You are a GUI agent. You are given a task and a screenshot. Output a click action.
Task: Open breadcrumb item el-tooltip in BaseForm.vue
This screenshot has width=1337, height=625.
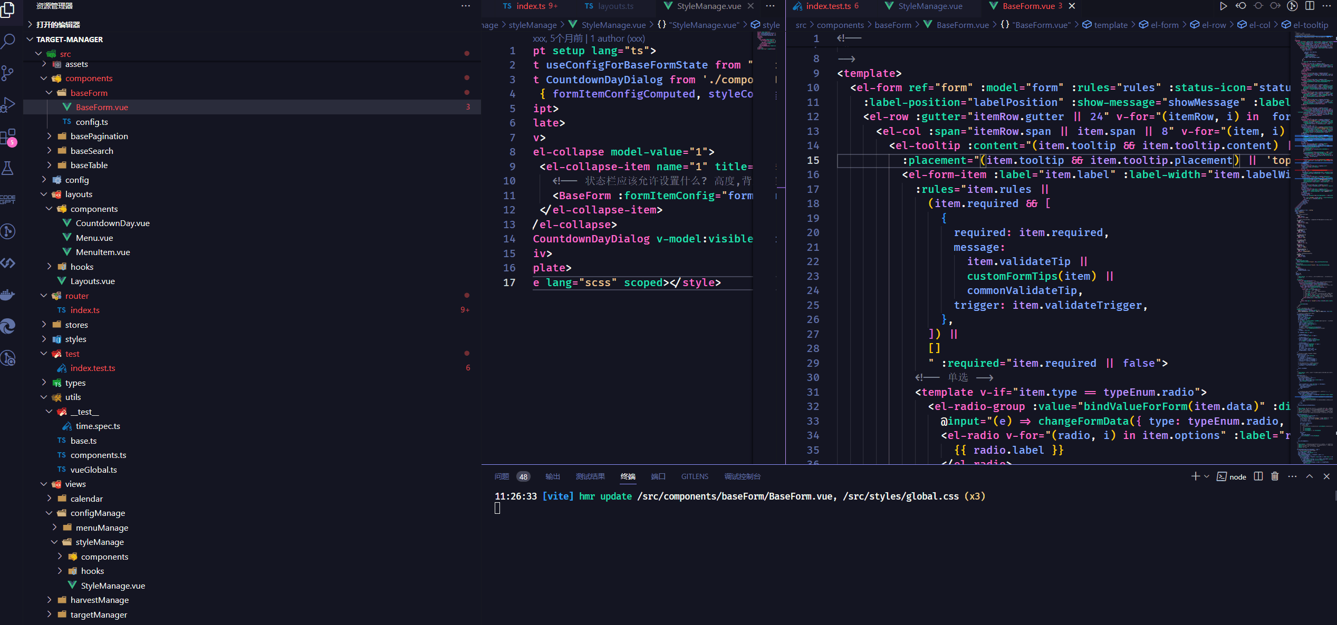click(1311, 25)
